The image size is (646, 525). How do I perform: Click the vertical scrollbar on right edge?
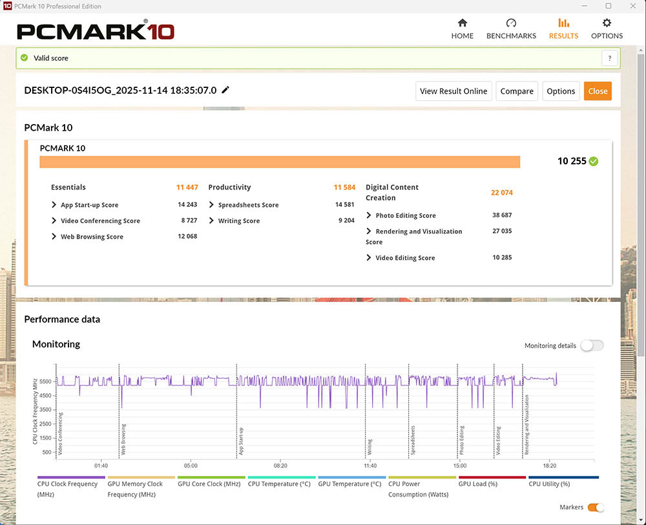641,194
